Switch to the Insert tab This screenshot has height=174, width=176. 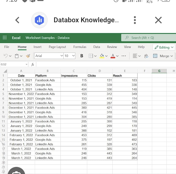[37, 47]
